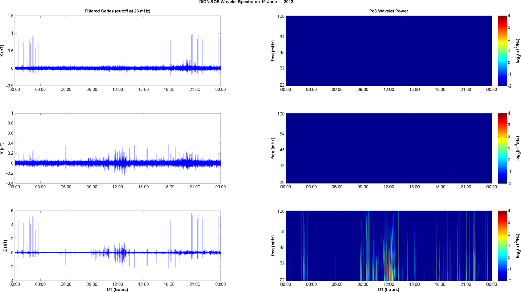Image resolution: width=521 pixels, height=292 pixels.
Task: Click UT (hours) label under Z time series
Action: 118,289
